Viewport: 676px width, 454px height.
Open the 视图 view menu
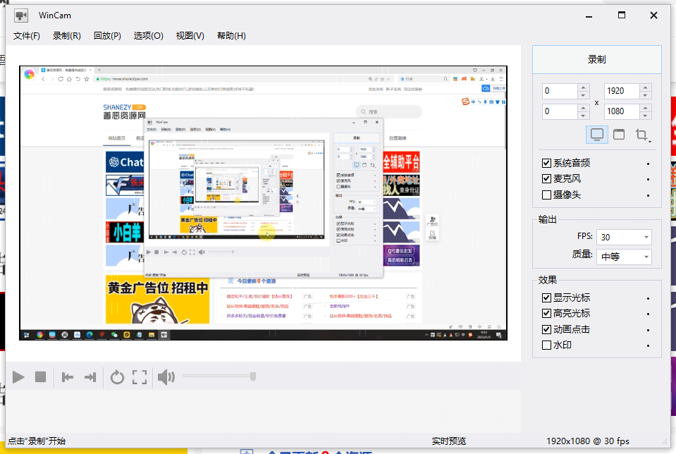click(x=189, y=35)
